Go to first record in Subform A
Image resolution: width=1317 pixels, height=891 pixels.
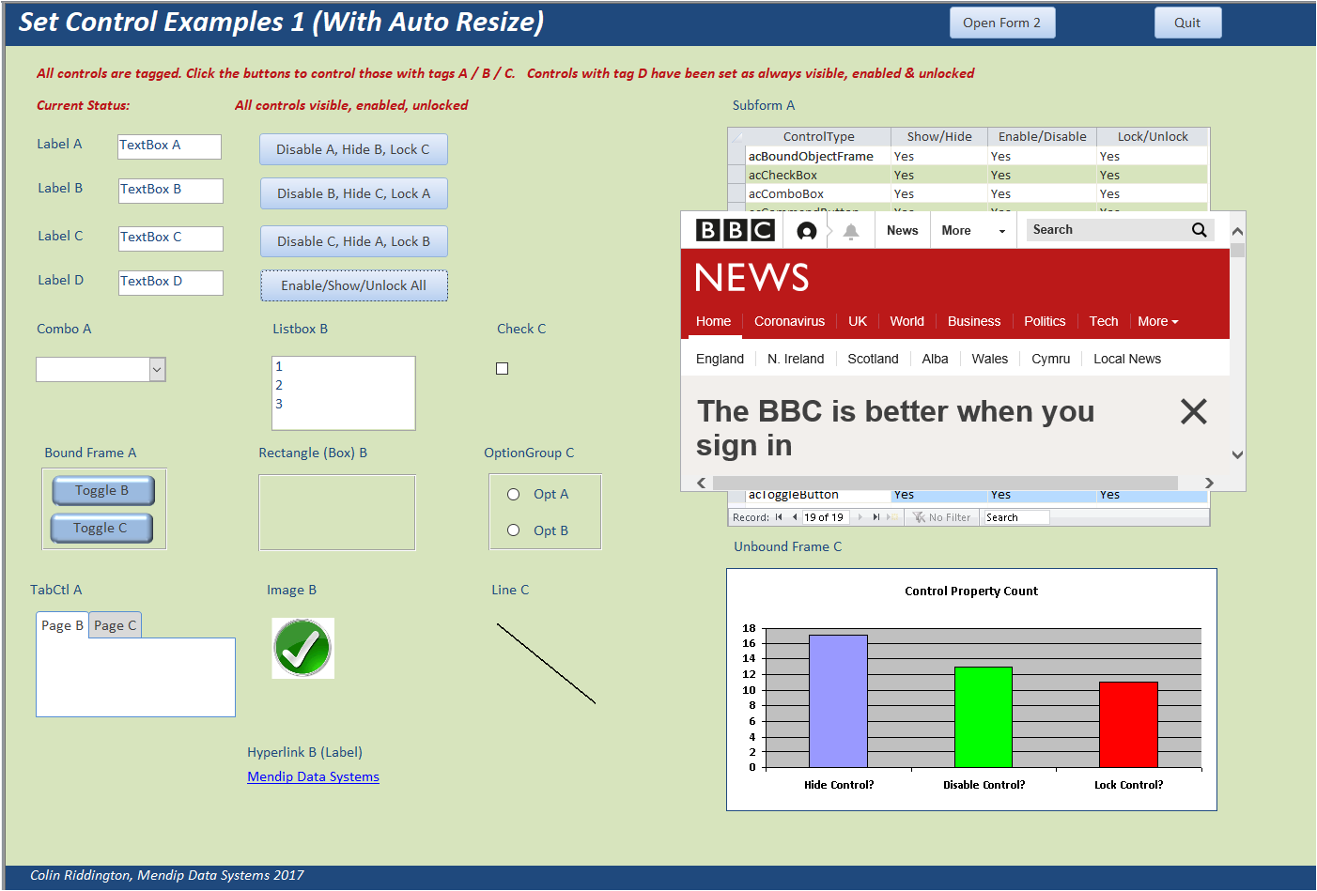tap(779, 517)
